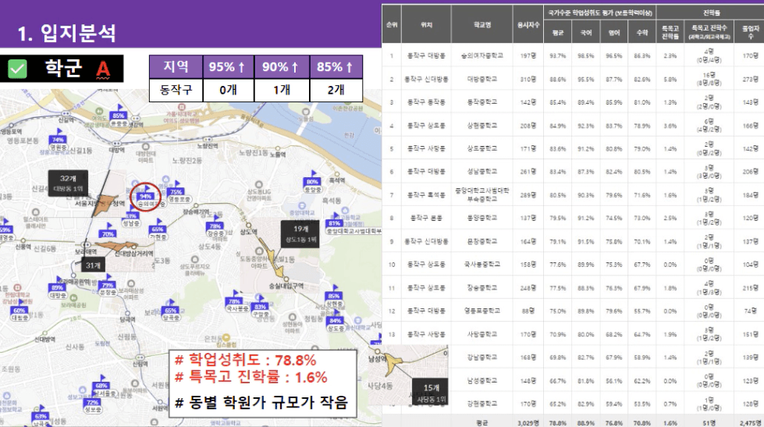Click 대방중학교 in the ranking table
The height and width of the screenshot is (427, 764).
point(481,79)
